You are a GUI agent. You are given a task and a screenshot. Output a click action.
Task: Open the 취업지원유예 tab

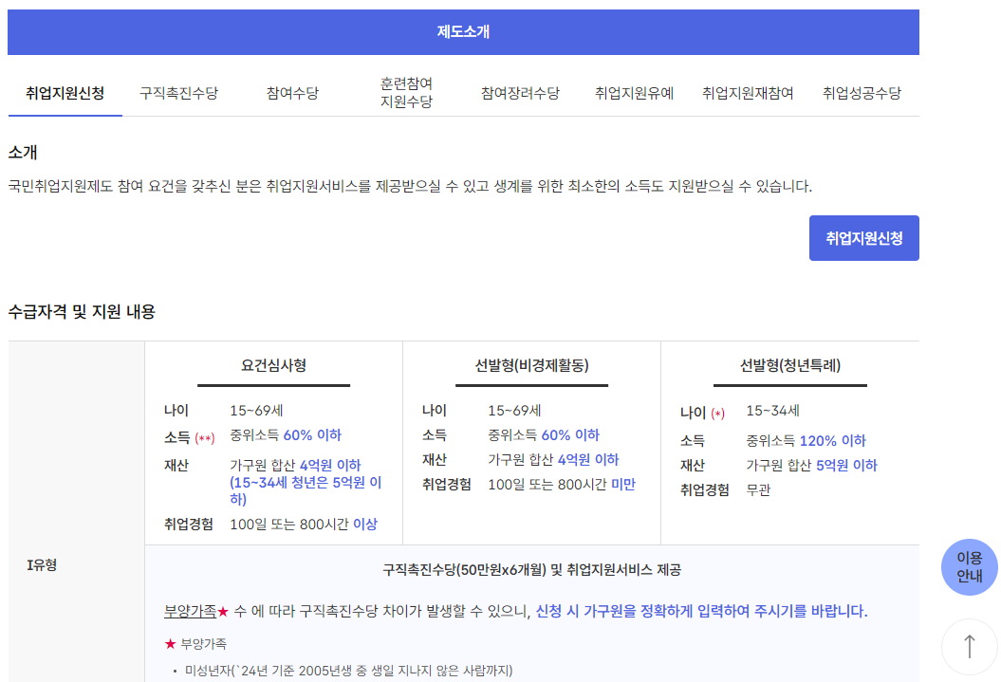pyautogui.click(x=634, y=91)
